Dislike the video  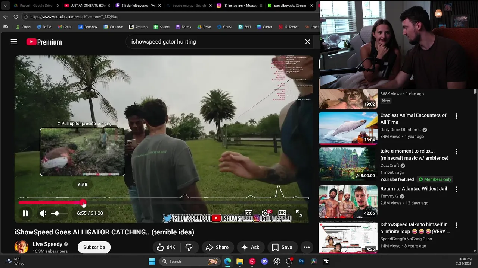coord(189,247)
